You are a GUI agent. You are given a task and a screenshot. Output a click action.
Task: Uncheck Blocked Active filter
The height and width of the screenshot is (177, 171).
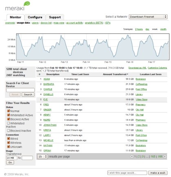[9, 119]
